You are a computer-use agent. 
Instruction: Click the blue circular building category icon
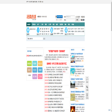coord(66,30)
